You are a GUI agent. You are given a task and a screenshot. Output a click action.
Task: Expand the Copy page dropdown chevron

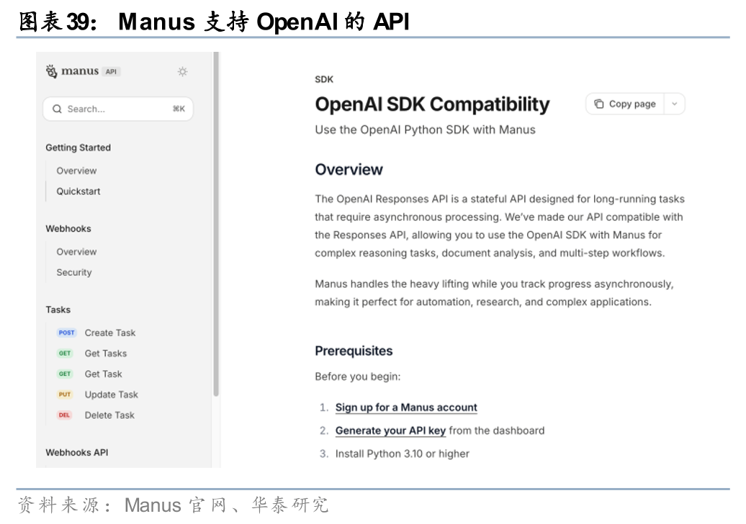(675, 104)
